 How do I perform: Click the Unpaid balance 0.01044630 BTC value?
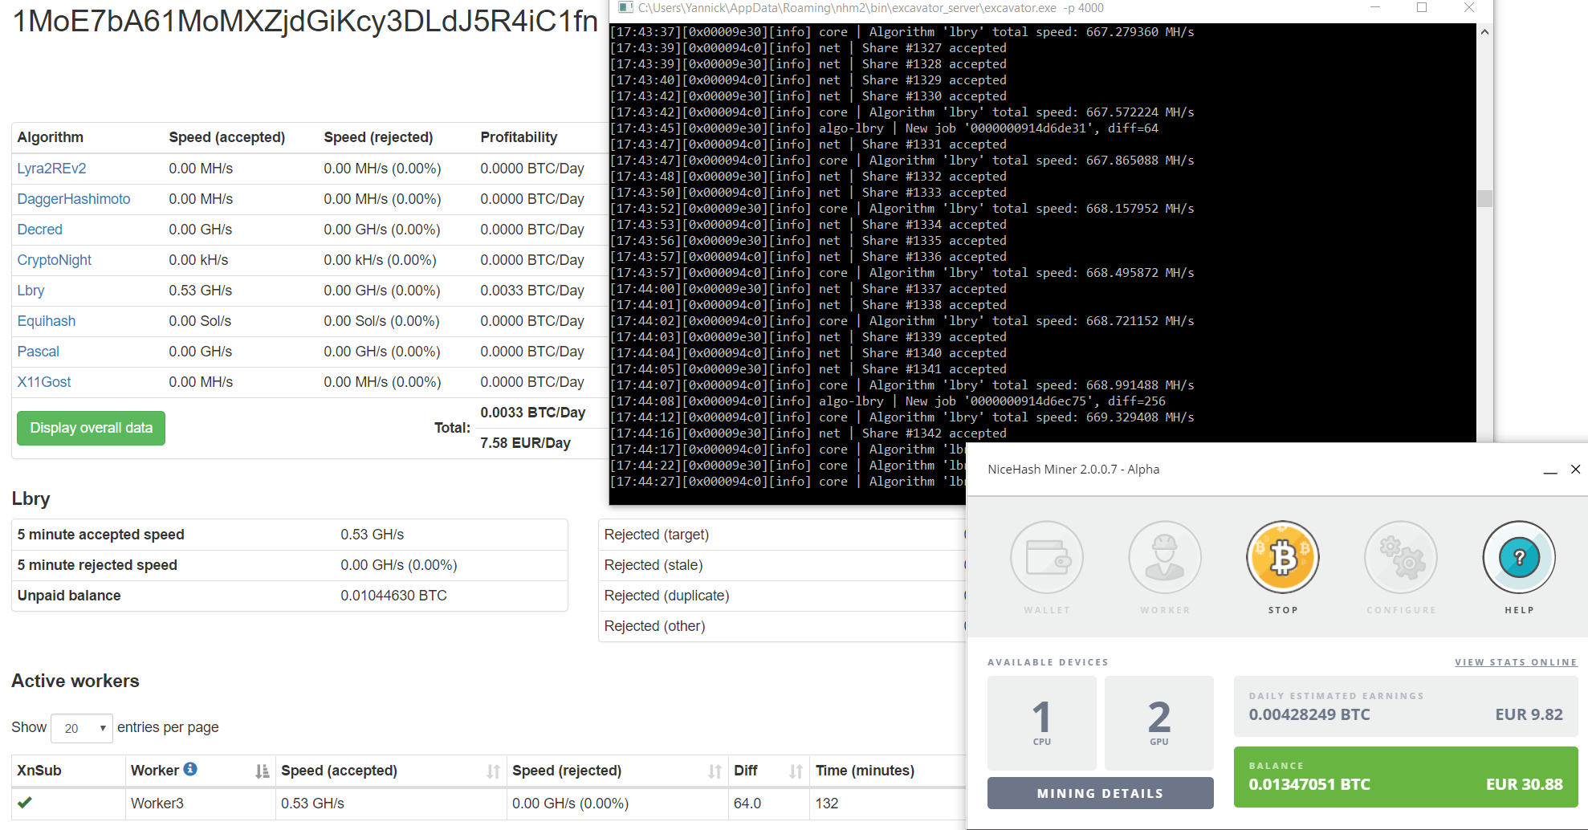393,596
